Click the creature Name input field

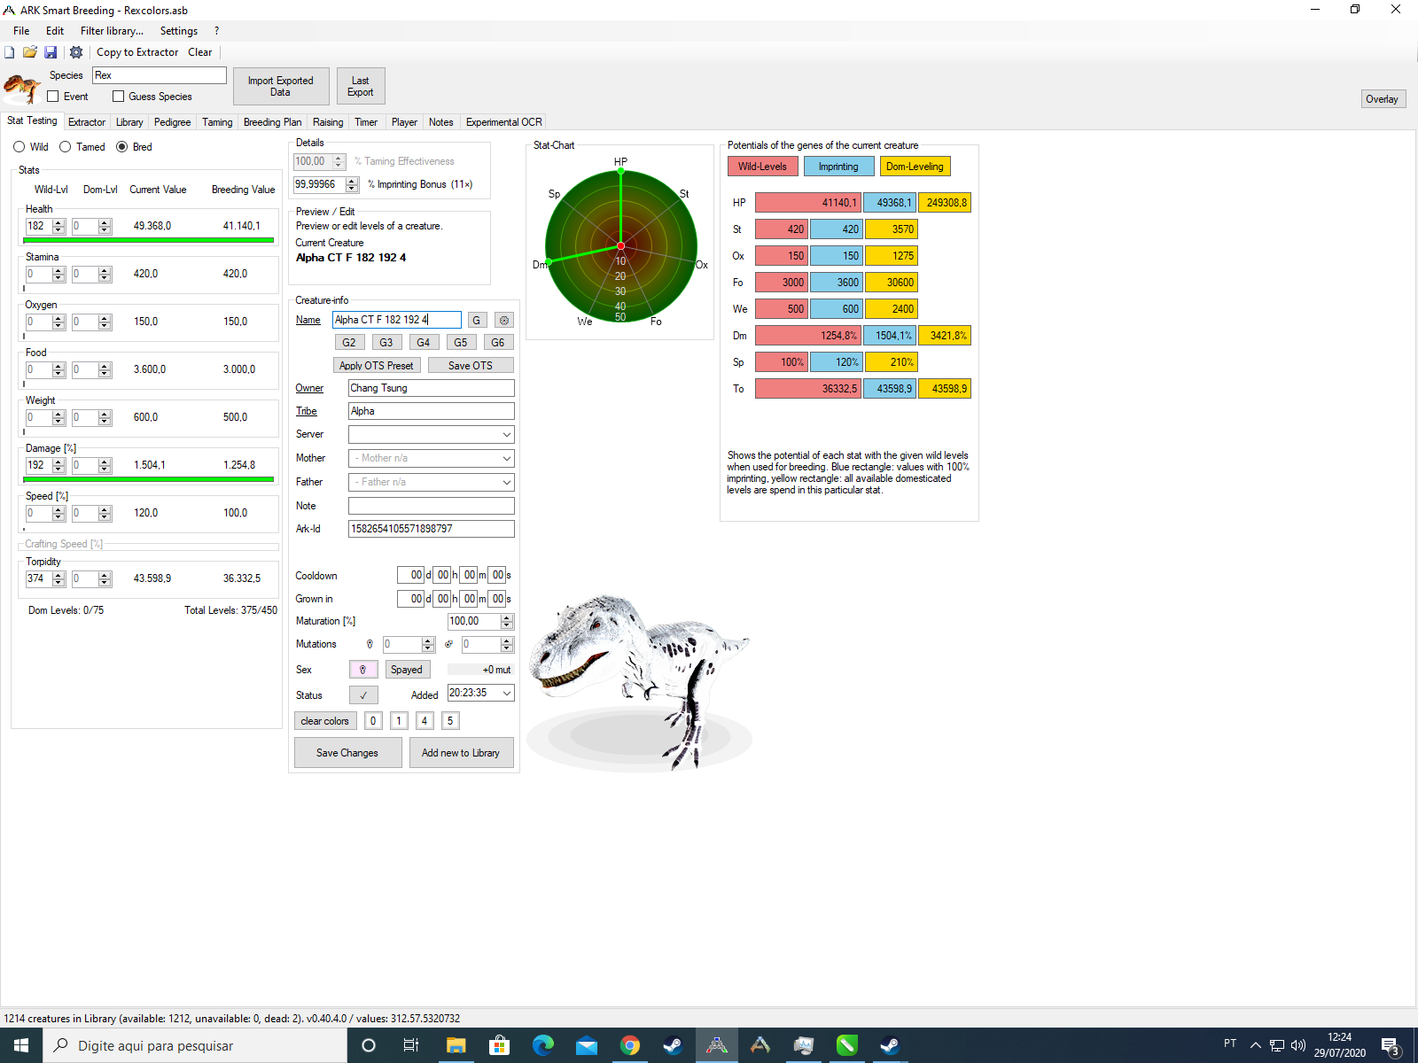click(397, 320)
